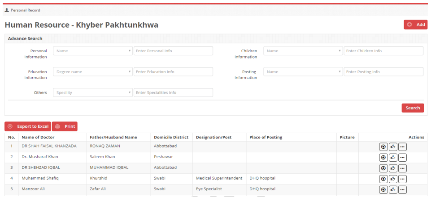431x197 pixels.
Task: Click thumbs-up icon for Manzoor Ali row
Action: pos(393,189)
